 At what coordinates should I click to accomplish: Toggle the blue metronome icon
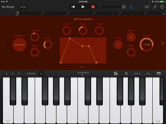131,7
